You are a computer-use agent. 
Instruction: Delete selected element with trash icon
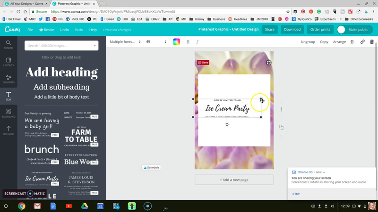pos(372,42)
